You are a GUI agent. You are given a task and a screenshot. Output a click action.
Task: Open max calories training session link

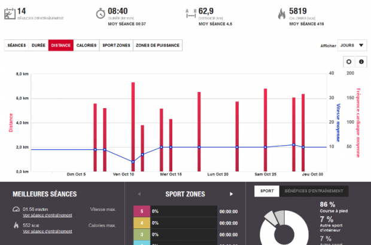coord(47,230)
